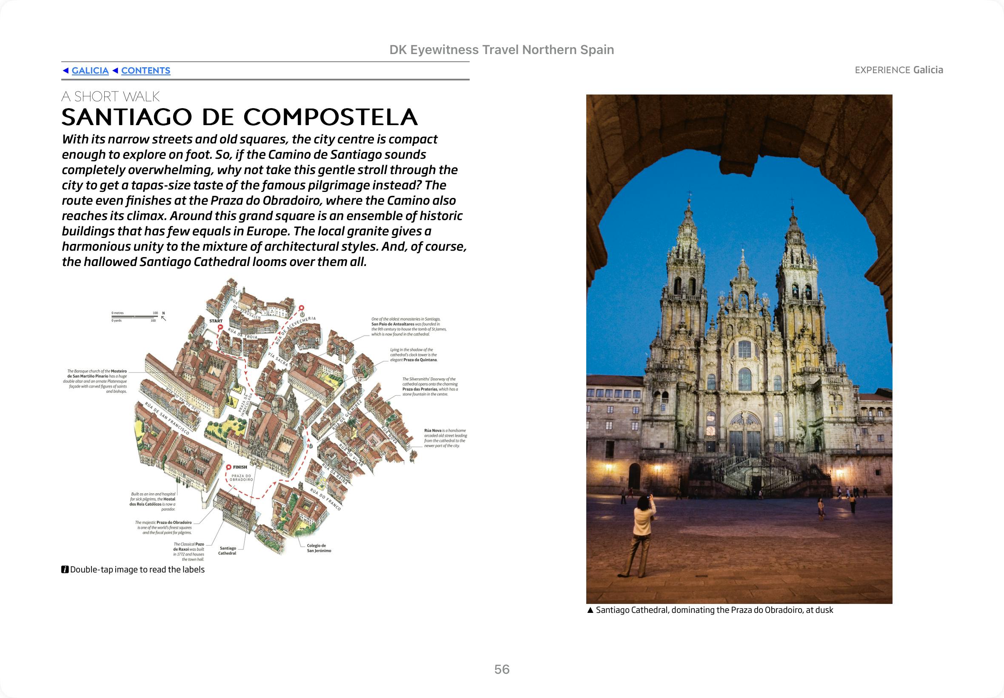Click the info icon beside Double-tap hint
The width and height of the screenshot is (1004, 698).
coord(65,569)
